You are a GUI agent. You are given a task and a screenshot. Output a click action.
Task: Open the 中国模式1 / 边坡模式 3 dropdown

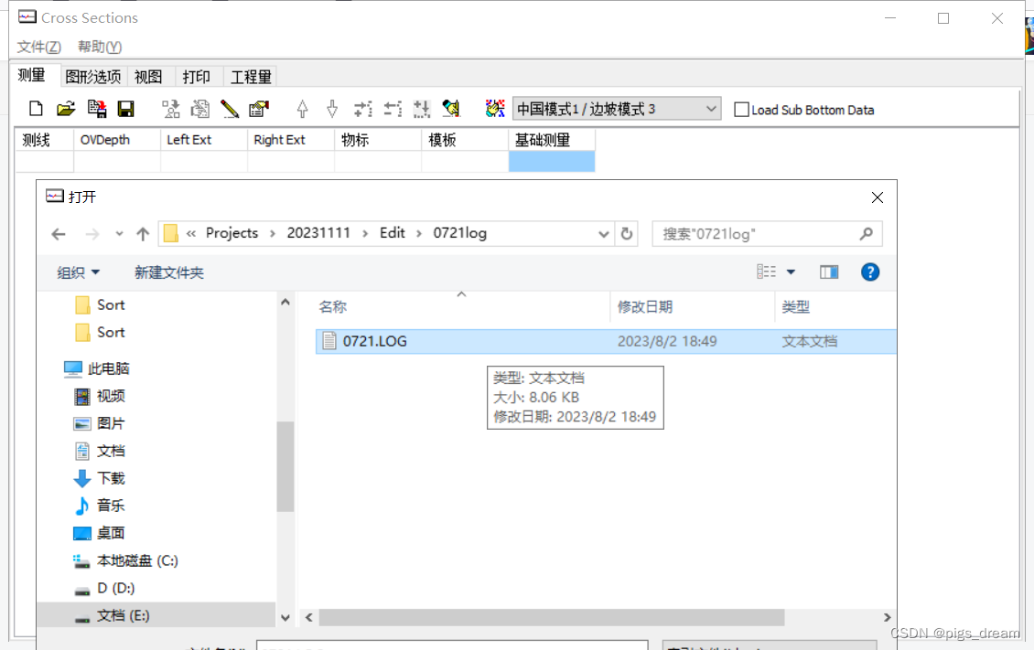click(616, 109)
